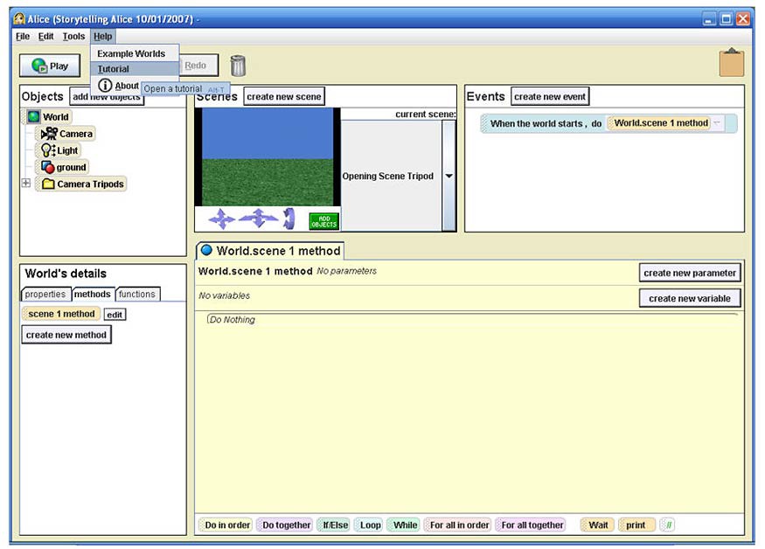Click the Play button

[50, 66]
